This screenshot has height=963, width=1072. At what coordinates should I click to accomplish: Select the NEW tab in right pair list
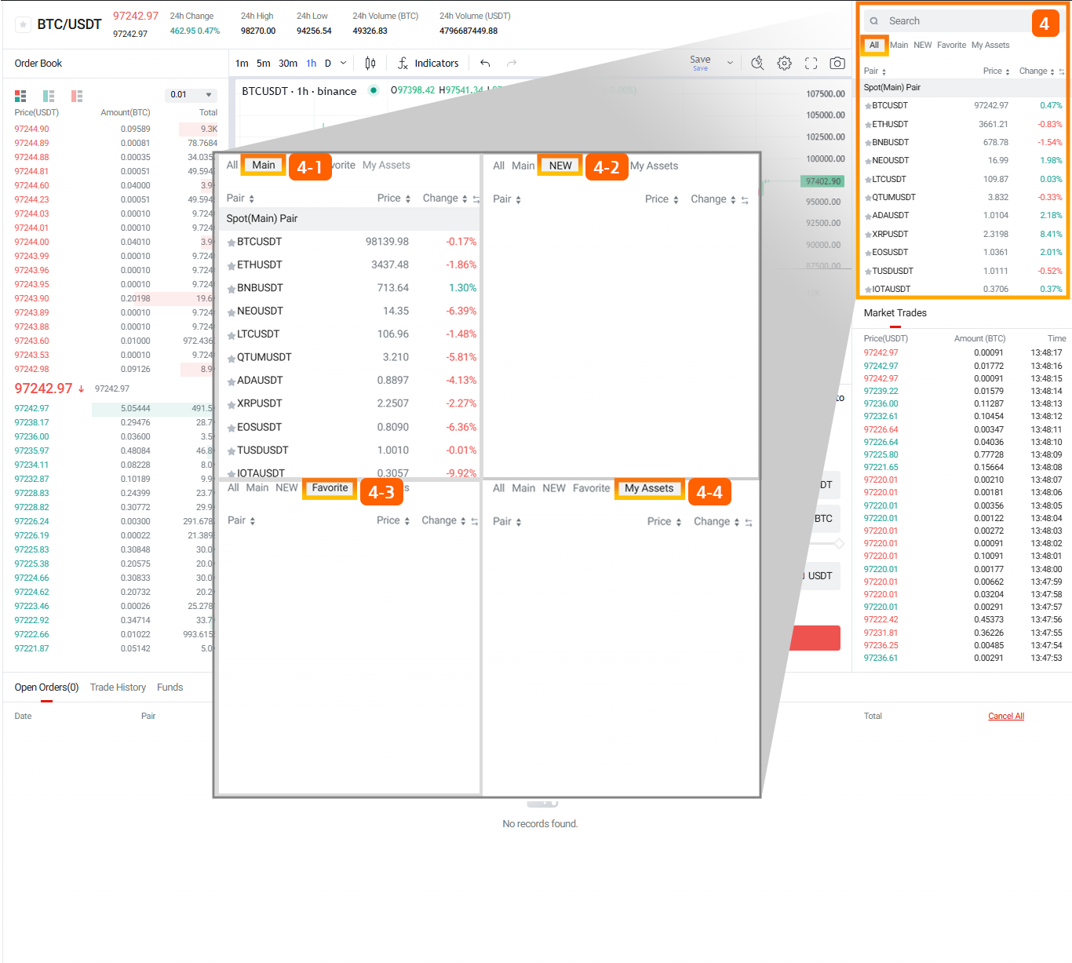click(x=923, y=45)
